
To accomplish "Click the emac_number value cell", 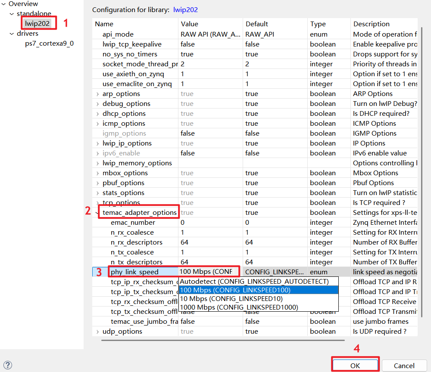I will click(x=210, y=223).
